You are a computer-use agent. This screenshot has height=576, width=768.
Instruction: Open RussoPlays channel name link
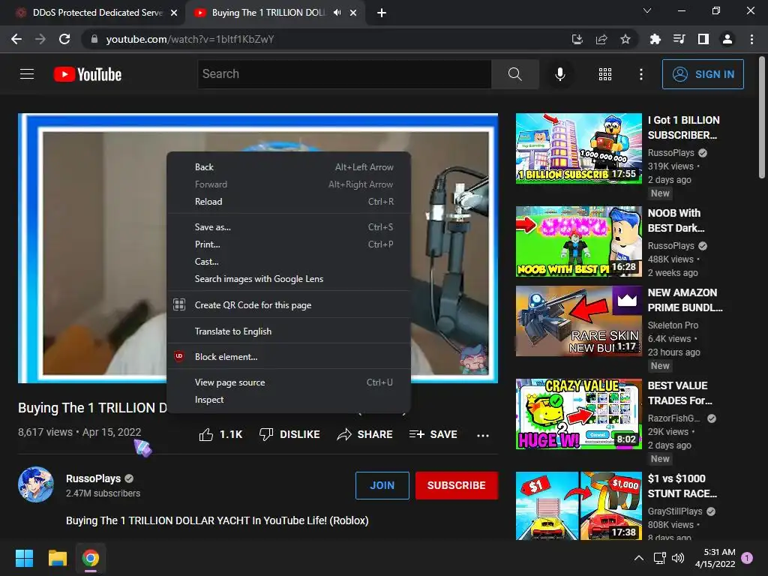93,478
